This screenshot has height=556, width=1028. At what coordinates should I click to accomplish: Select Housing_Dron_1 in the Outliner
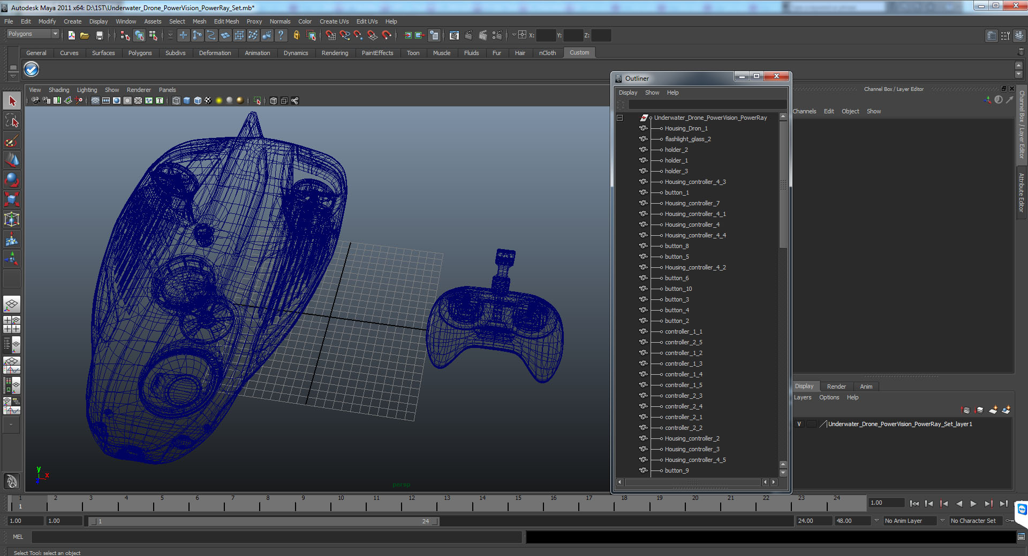pyautogui.click(x=686, y=128)
